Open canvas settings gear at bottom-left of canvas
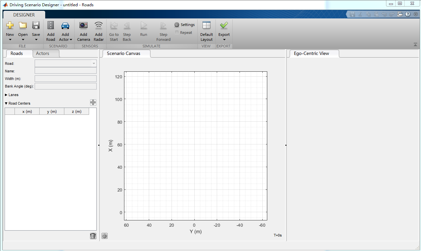Screen dimensions: 421x251 [105, 236]
